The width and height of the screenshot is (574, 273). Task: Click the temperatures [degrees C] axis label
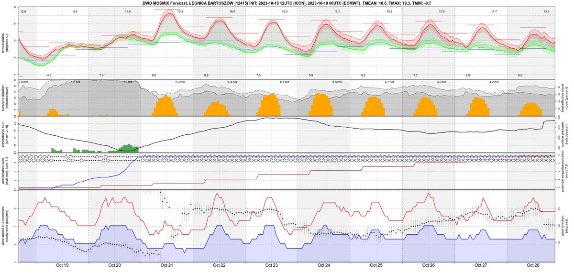5,43
